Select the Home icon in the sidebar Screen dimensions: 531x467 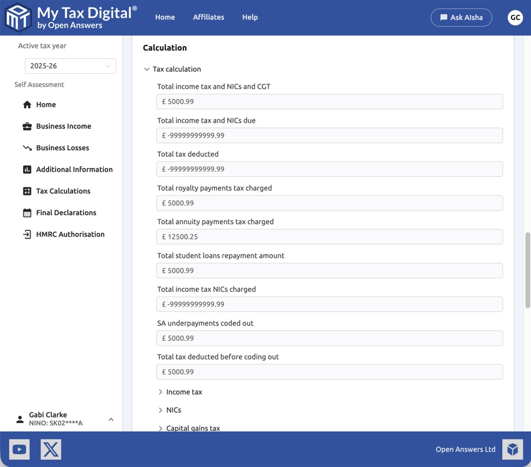click(27, 104)
